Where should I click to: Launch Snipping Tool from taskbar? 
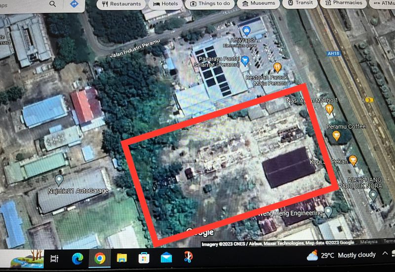(188, 257)
